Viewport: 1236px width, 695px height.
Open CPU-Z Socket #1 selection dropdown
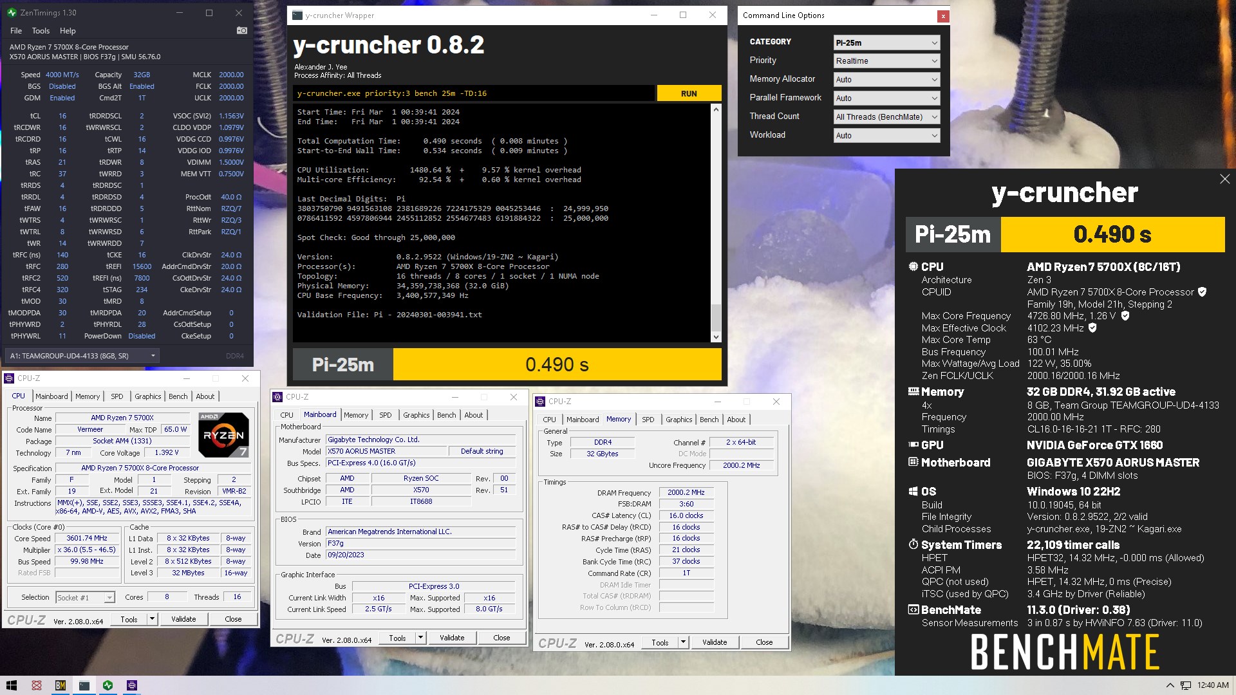click(85, 598)
